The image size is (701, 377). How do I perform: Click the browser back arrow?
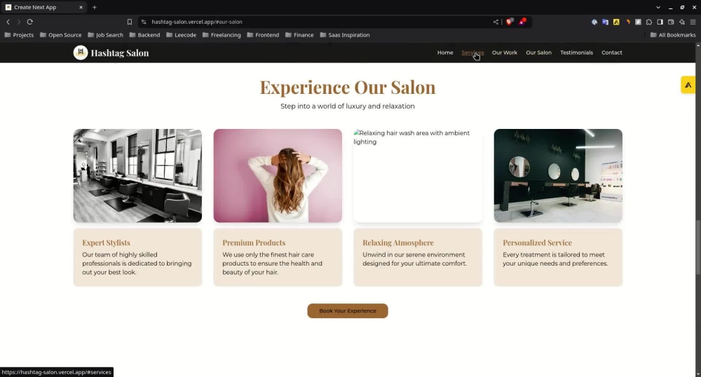pyautogui.click(x=8, y=22)
